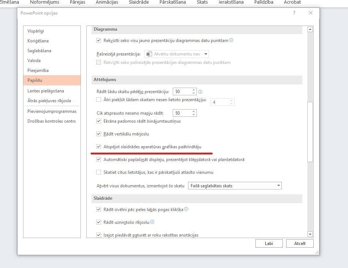Open the Pašreizējā prezentācija dropdown

206,54
